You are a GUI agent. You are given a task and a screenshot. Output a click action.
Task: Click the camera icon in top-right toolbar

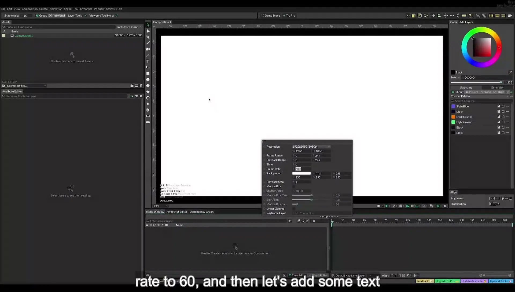coord(510,16)
